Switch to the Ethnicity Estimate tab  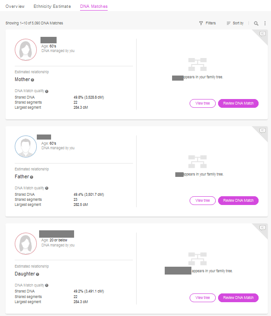(52, 6)
